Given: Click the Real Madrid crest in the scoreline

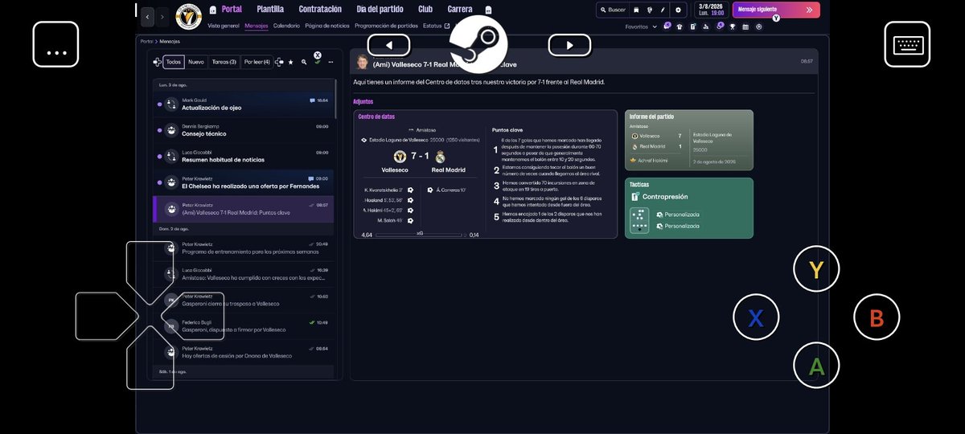Looking at the screenshot, I should (439, 156).
